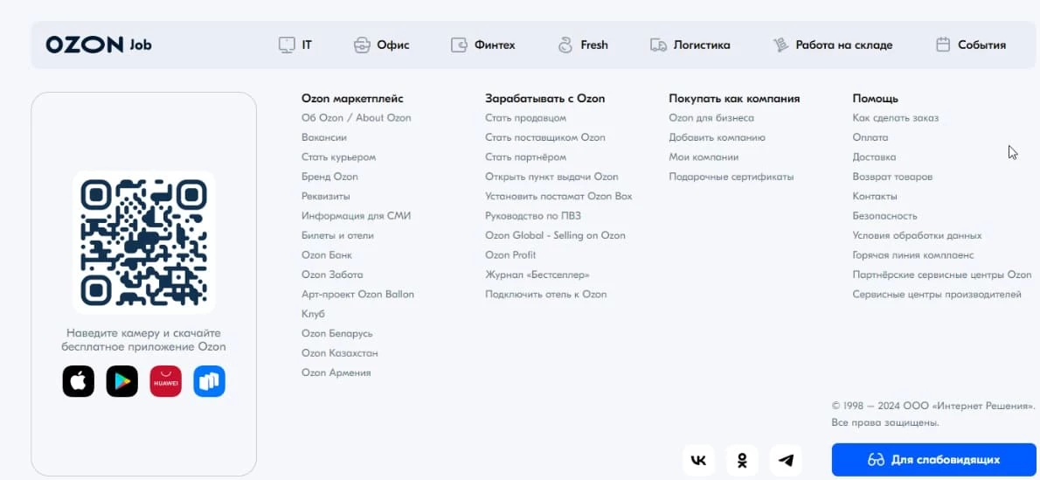Open the События navigation item

(x=971, y=45)
